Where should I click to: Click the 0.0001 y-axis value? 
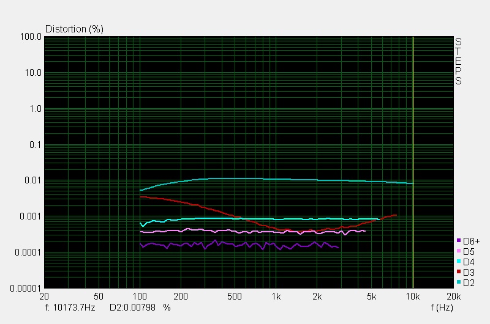[28, 252]
